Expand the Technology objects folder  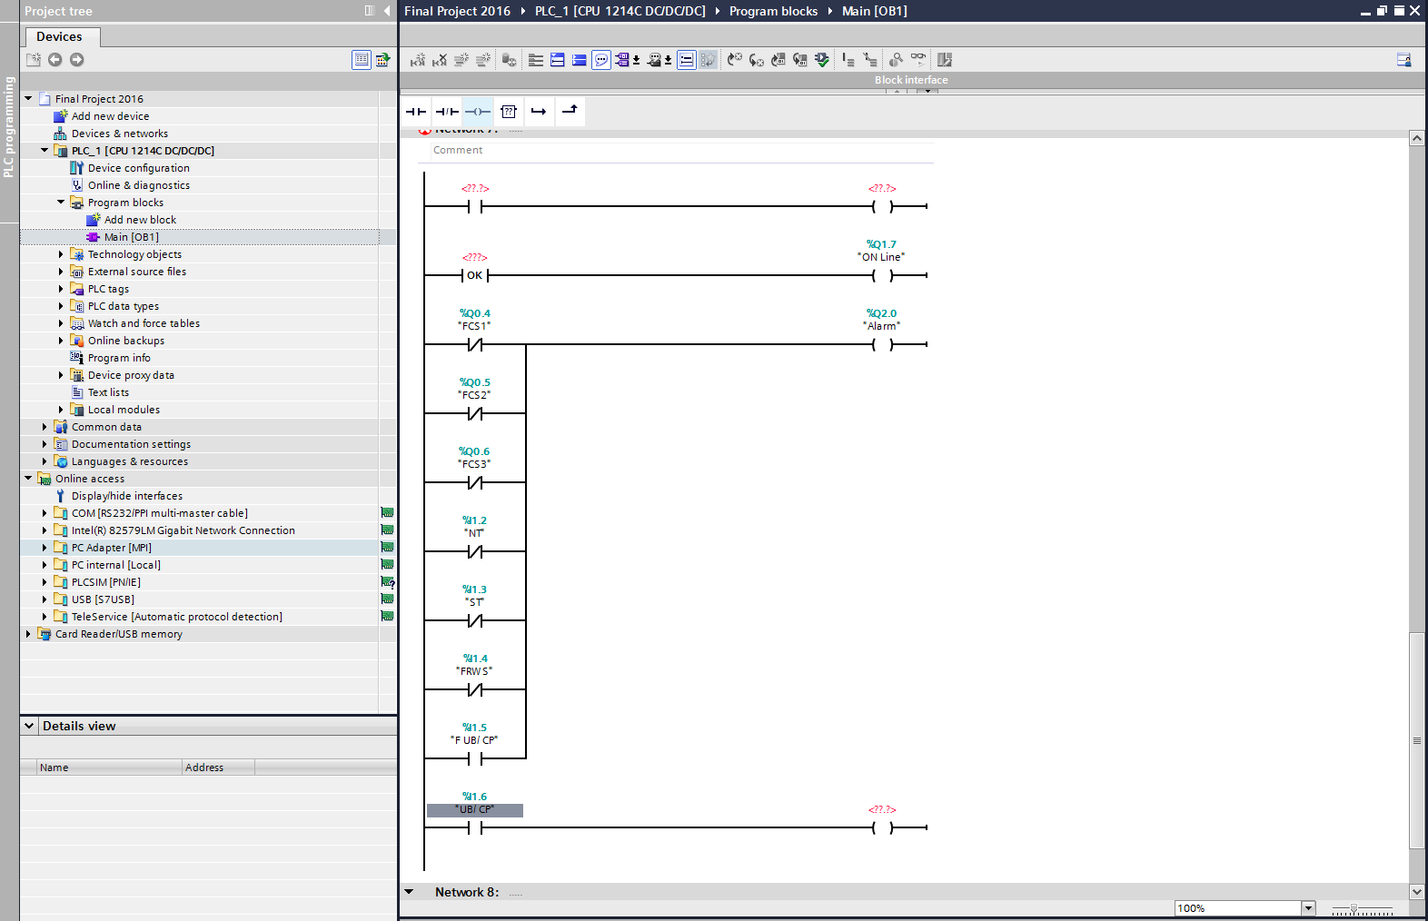pyautogui.click(x=61, y=254)
